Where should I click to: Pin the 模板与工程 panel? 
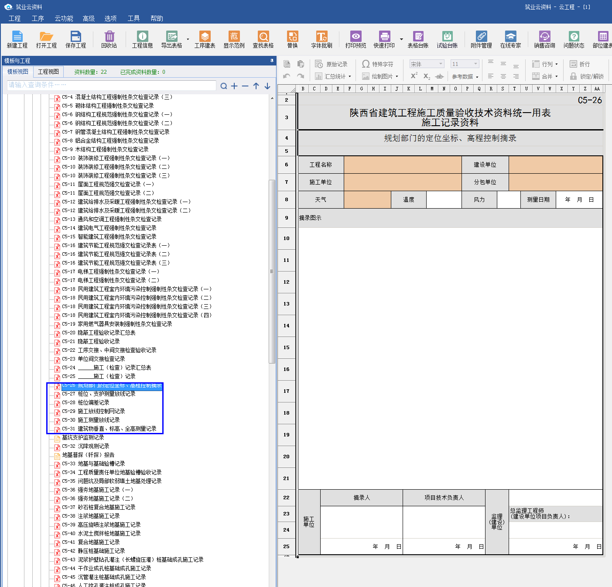point(272,61)
